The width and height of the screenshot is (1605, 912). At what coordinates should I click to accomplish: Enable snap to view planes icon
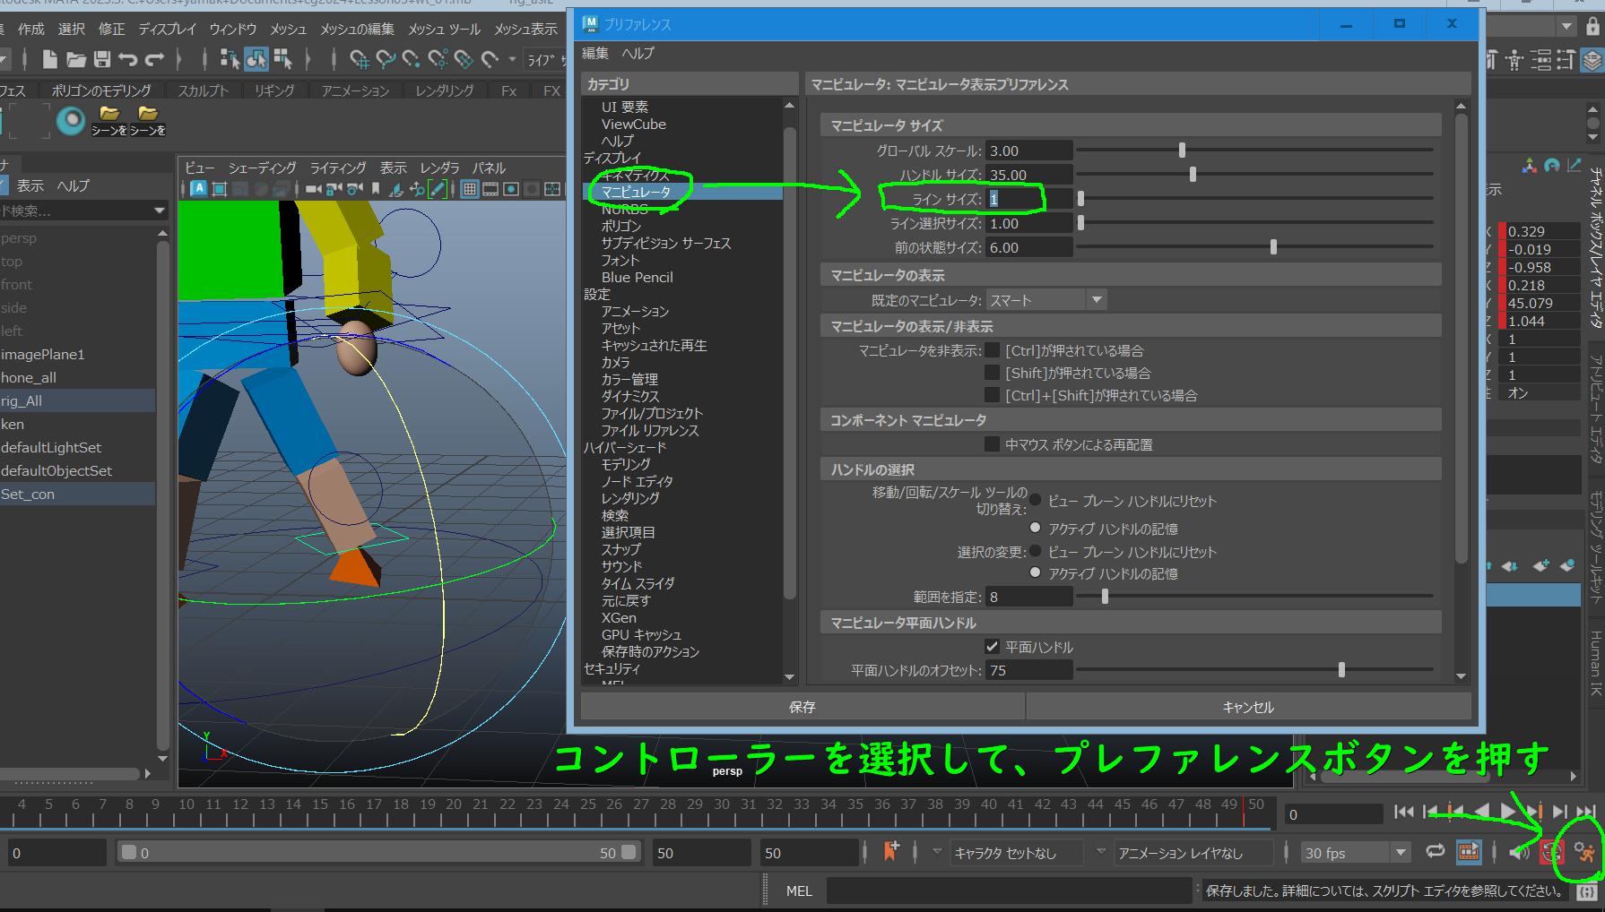tap(464, 60)
